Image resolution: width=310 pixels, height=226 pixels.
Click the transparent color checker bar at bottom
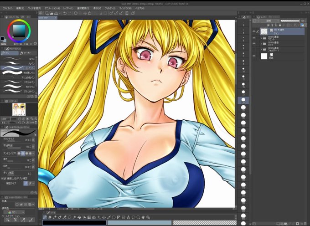pyautogui.click(x=205, y=223)
